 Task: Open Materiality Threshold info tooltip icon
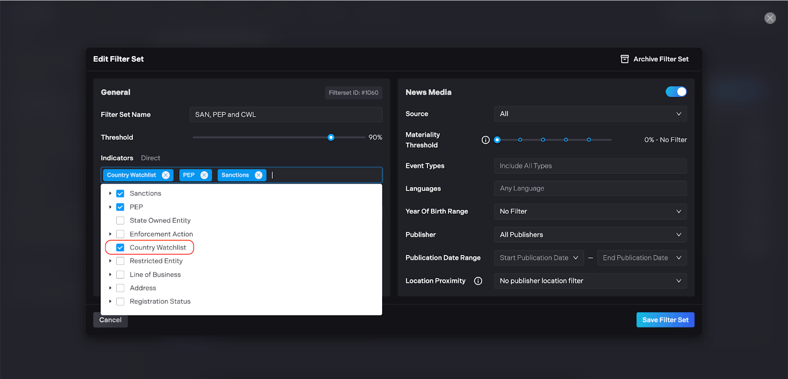click(x=486, y=140)
